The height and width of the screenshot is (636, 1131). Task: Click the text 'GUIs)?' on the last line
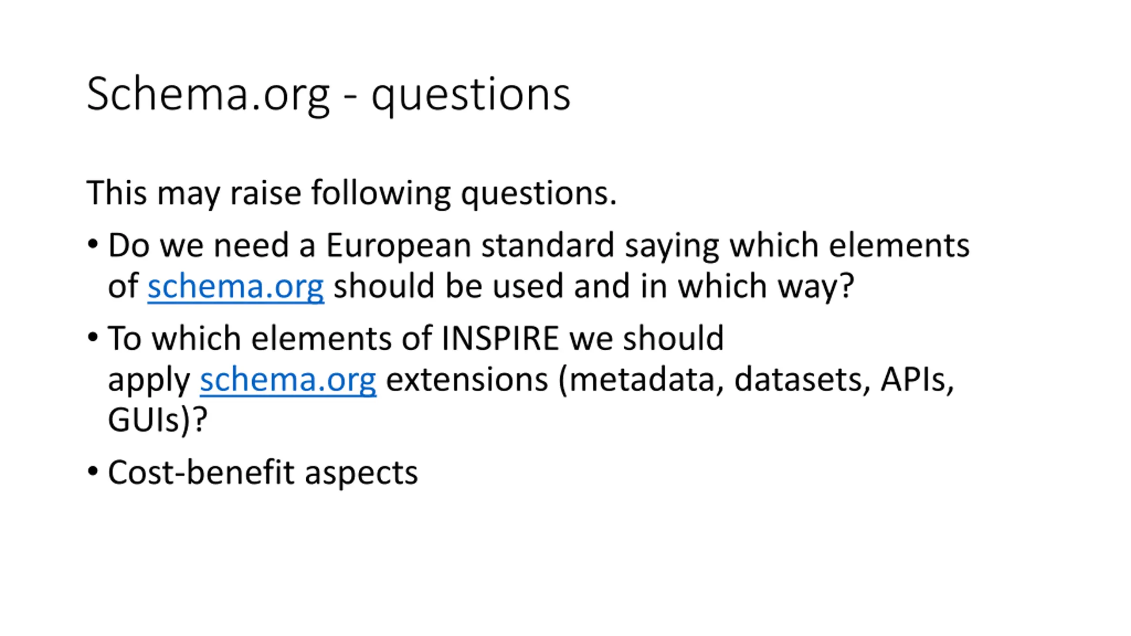click(x=157, y=420)
